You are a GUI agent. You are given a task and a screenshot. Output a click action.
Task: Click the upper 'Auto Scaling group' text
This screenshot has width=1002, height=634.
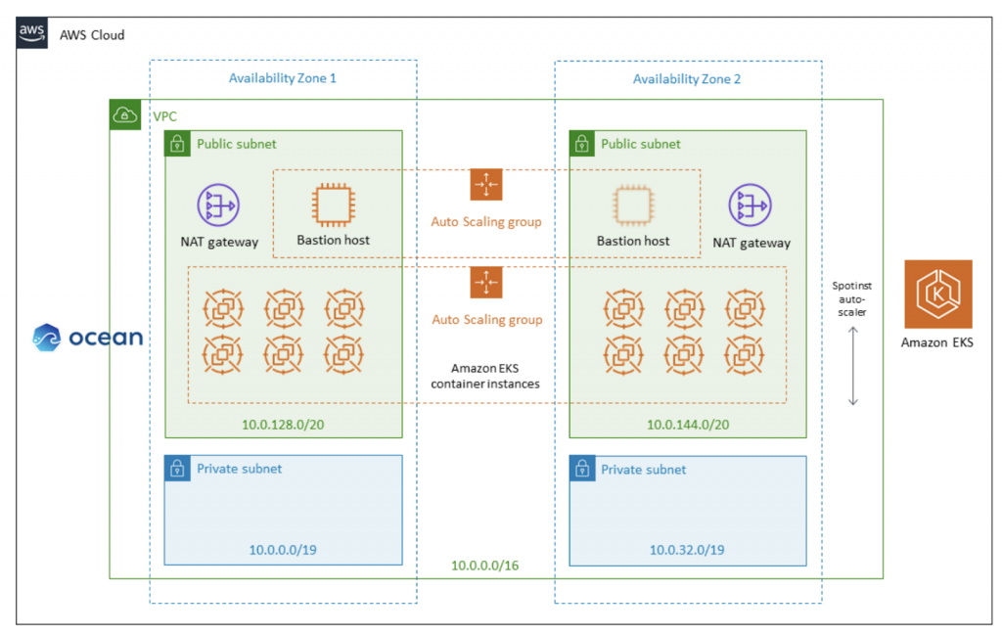[x=486, y=222]
